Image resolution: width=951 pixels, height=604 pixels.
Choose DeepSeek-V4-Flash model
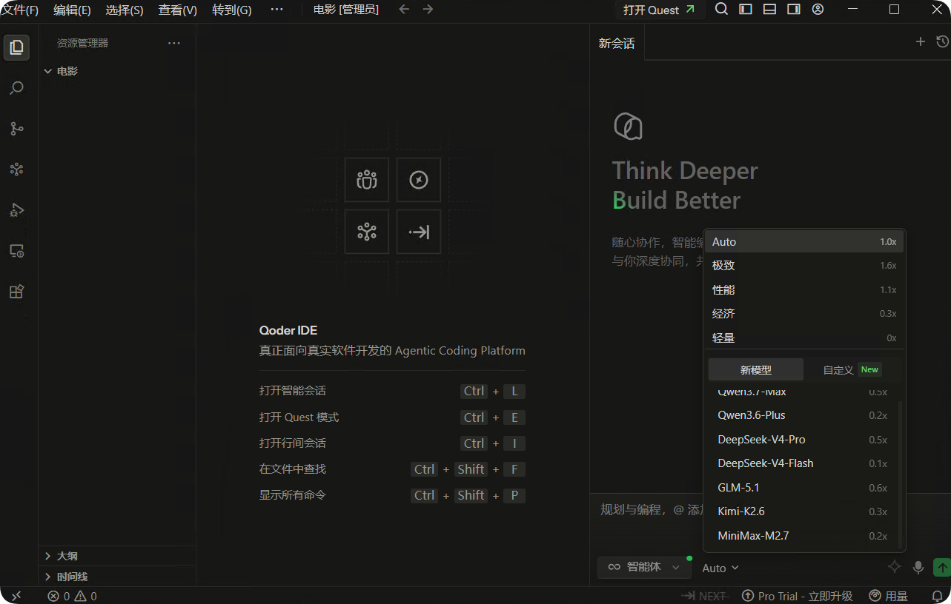click(803, 463)
